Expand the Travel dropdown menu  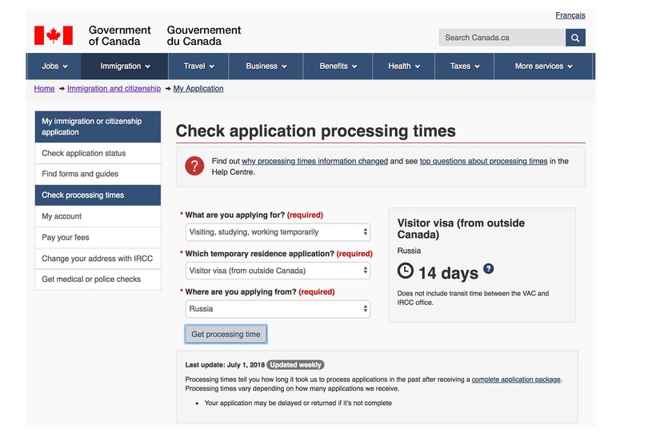click(198, 66)
